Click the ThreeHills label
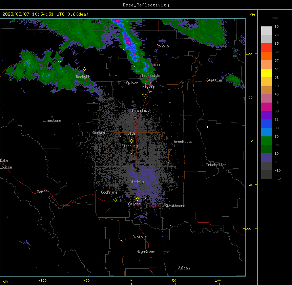Viewport: 292px width, 285px height. coord(182,141)
